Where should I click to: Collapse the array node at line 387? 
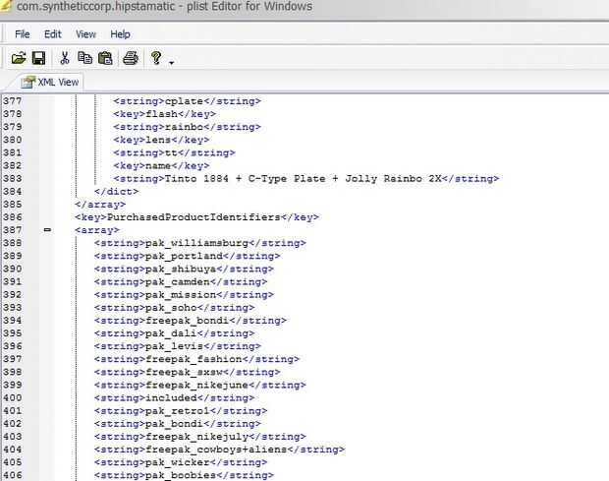tap(47, 230)
